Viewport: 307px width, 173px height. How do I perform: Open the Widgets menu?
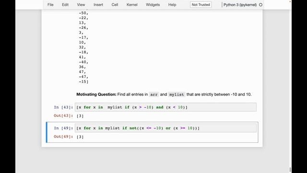click(153, 5)
